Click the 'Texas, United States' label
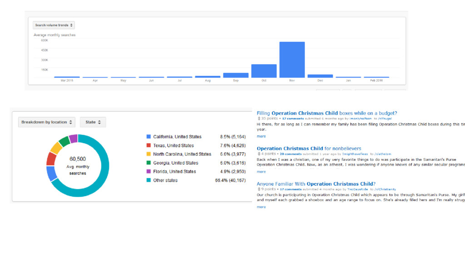 pyautogui.click(x=173, y=145)
